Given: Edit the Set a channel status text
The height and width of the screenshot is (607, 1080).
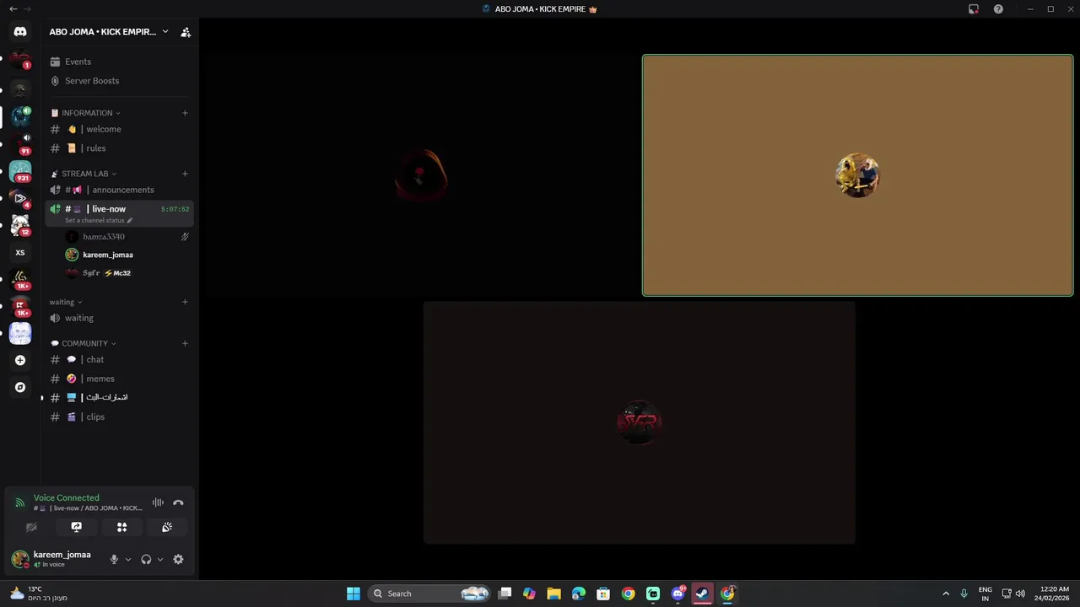Looking at the screenshot, I should pyautogui.click(x=99, y=220).
